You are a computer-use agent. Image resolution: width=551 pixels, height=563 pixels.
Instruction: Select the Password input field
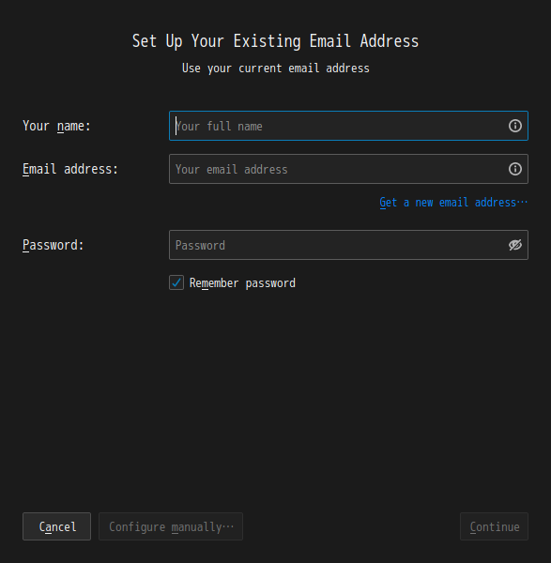(348, 245)
